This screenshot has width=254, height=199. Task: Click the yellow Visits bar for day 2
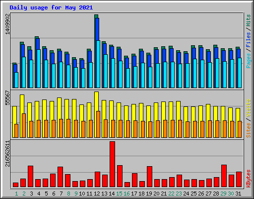point(22,104)
